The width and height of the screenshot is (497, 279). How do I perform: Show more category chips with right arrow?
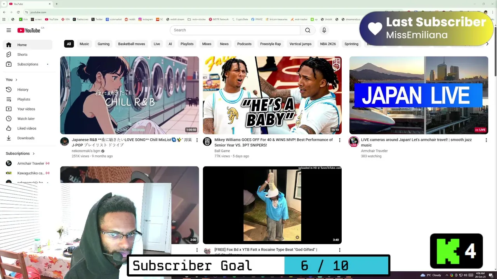point(487,44)
